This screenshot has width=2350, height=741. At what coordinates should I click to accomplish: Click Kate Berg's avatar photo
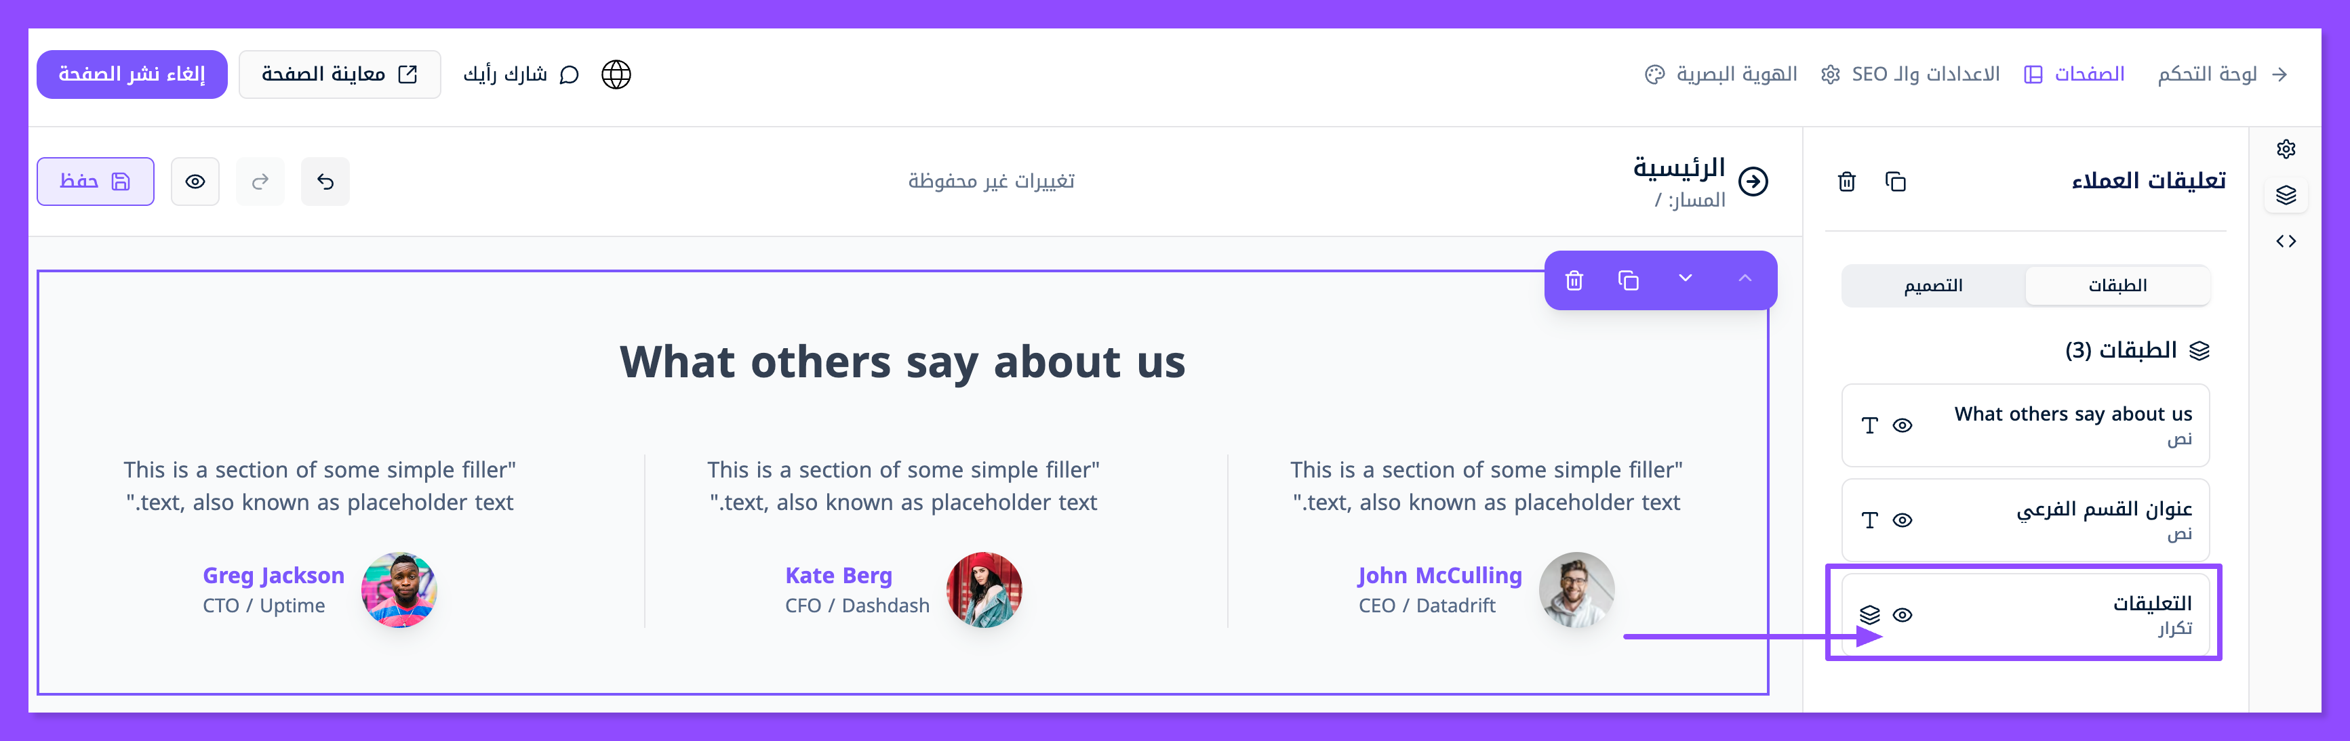point(983,589)
